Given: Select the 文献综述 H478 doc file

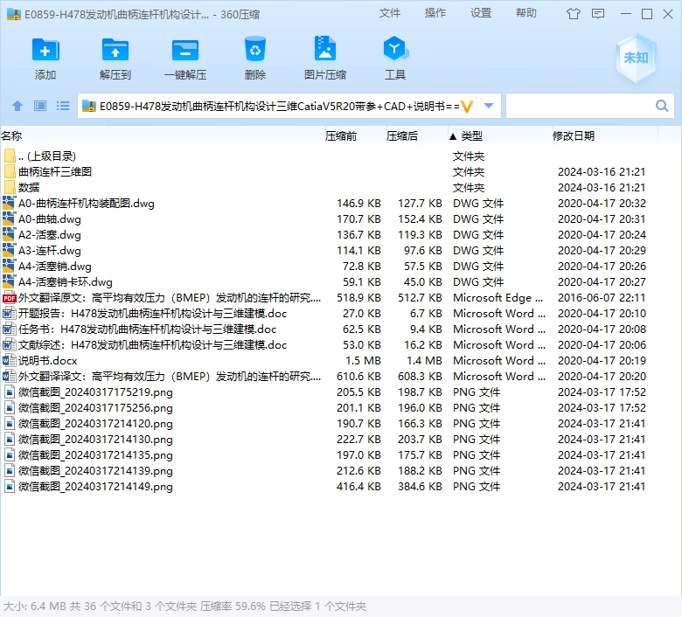Looking at the screenshot, I should click(x=331, y=345).
